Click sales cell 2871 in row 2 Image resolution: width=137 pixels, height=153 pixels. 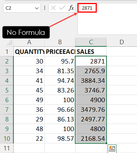pos(91,61)
